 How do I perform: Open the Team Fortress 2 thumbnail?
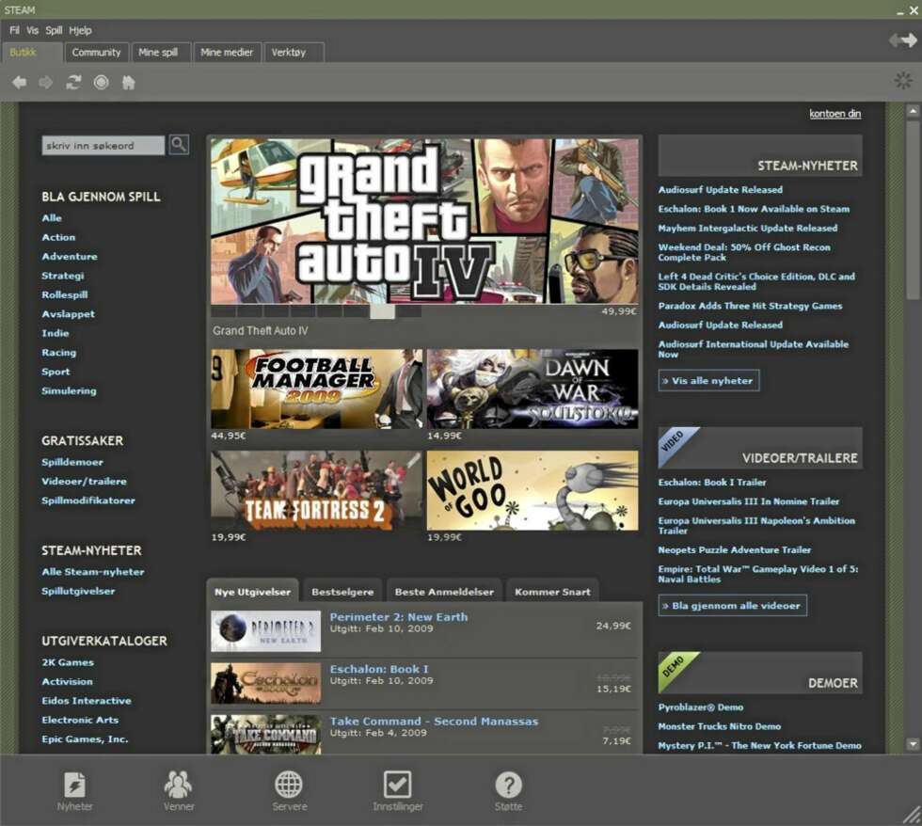pos(316,490)
